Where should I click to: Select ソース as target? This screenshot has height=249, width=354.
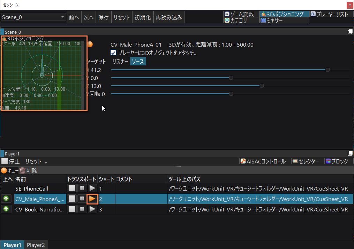138,62
